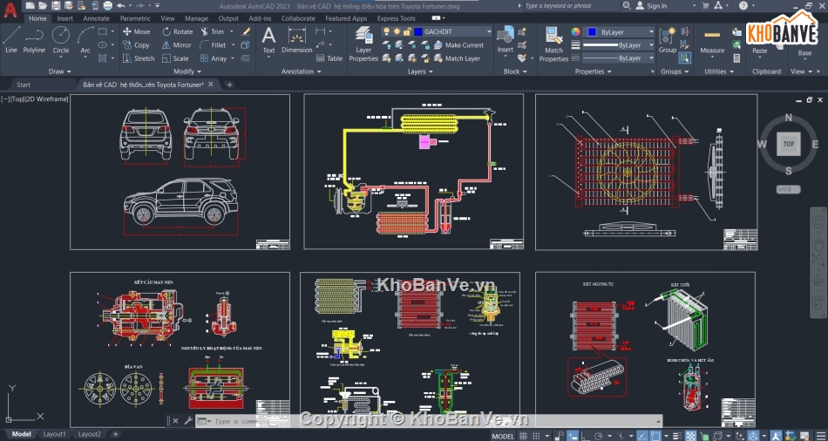The height and width of the screenshot is (441, 828).
Task: Expand the Annotation panel
Action: [301, 71]
